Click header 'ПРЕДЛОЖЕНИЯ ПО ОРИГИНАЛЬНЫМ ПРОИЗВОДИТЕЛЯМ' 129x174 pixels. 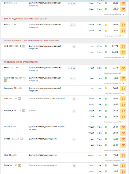coord(31,40)
